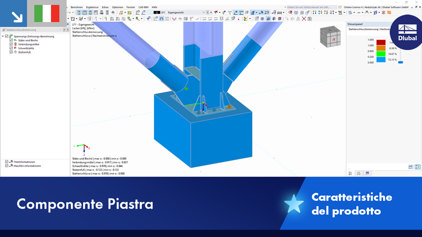
Task: Select next load case arrow
Action: coord(211,12)
